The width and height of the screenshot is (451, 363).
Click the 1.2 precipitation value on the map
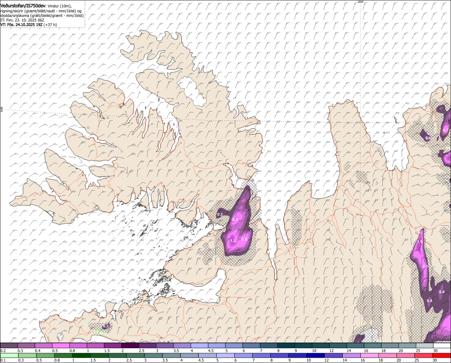[233, 241]
